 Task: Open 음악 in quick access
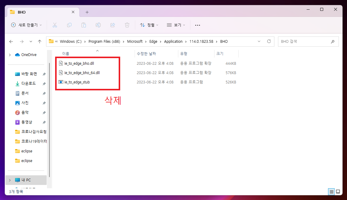[x=25, y=113]
